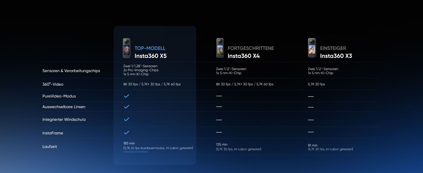Click the Insta360 X4 camera image
The image size is (423, 173).
[220, 48]
